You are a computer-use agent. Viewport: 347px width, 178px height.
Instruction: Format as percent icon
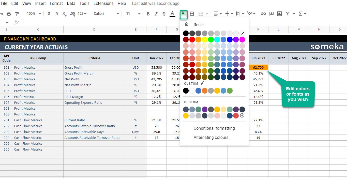(x=57, y=14)
